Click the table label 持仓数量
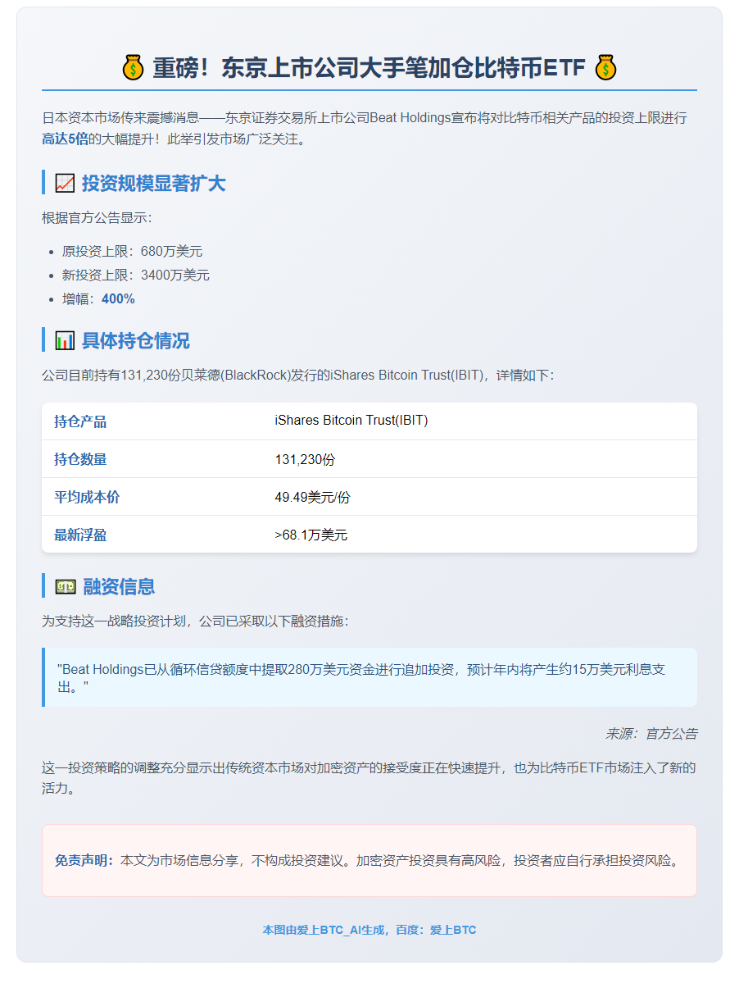 (x=80, y=459)
